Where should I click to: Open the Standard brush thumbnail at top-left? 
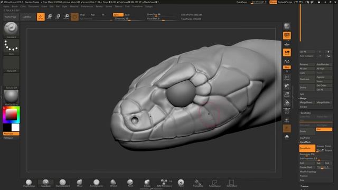[11, 30]
